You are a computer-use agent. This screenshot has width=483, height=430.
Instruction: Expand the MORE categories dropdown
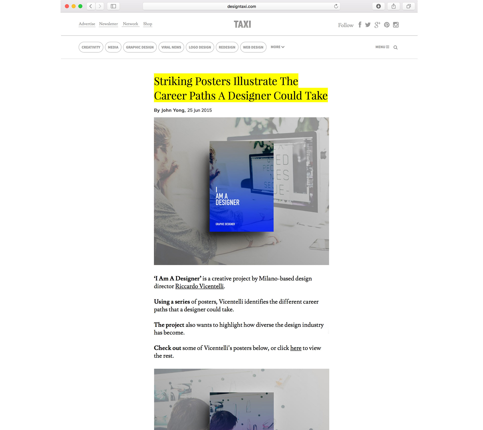(277, 47)
